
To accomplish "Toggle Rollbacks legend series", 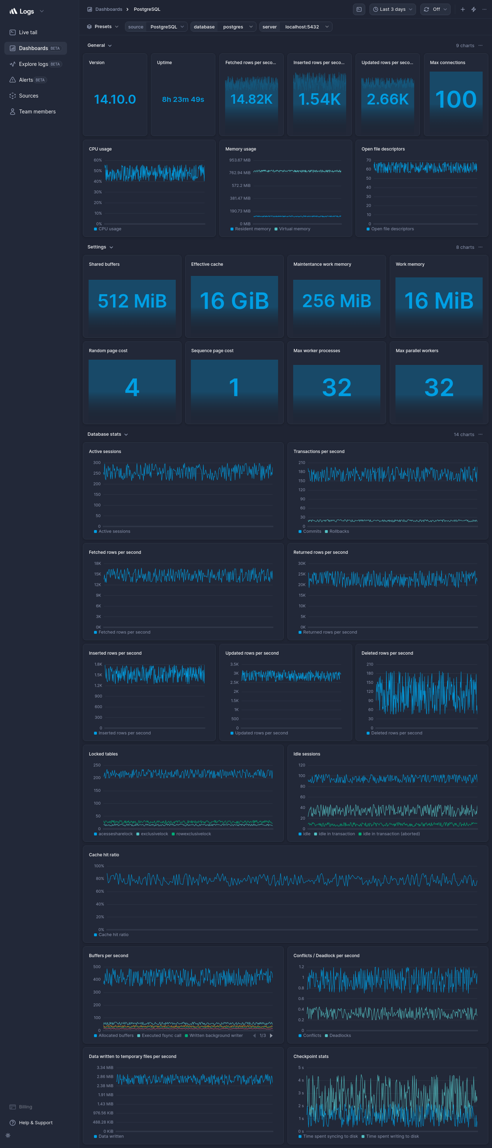I will coord(337,531).
